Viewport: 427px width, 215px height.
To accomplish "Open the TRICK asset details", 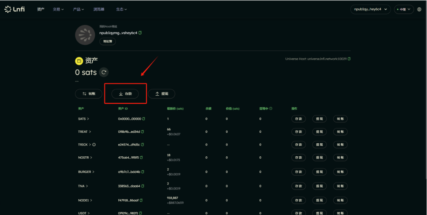I will tap(84, 145).
